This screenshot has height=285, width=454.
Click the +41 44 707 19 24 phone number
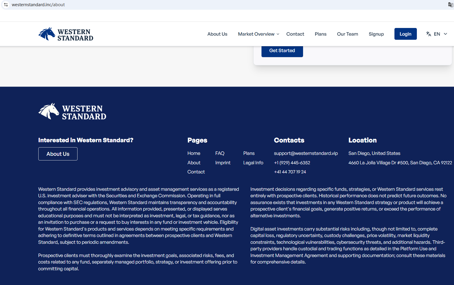point(290,172)
